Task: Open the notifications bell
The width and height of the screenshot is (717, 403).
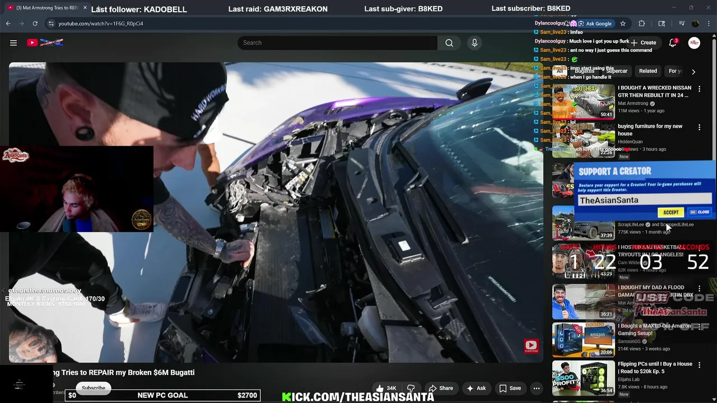Action: click(x=673, y=43)
